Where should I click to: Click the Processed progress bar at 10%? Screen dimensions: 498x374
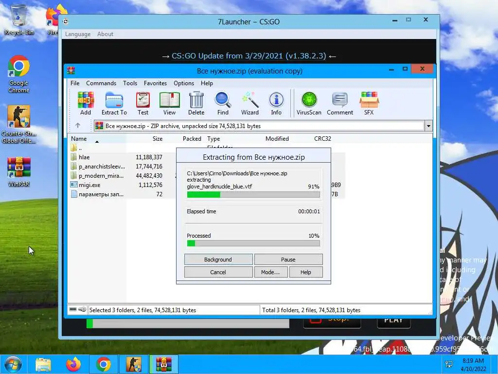(x=253, y=243)
